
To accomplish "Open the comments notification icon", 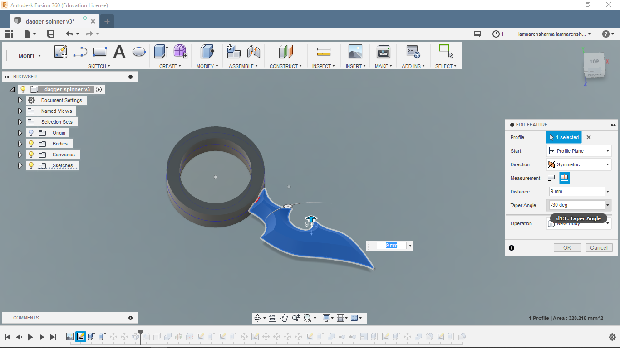I will point(477,34).
